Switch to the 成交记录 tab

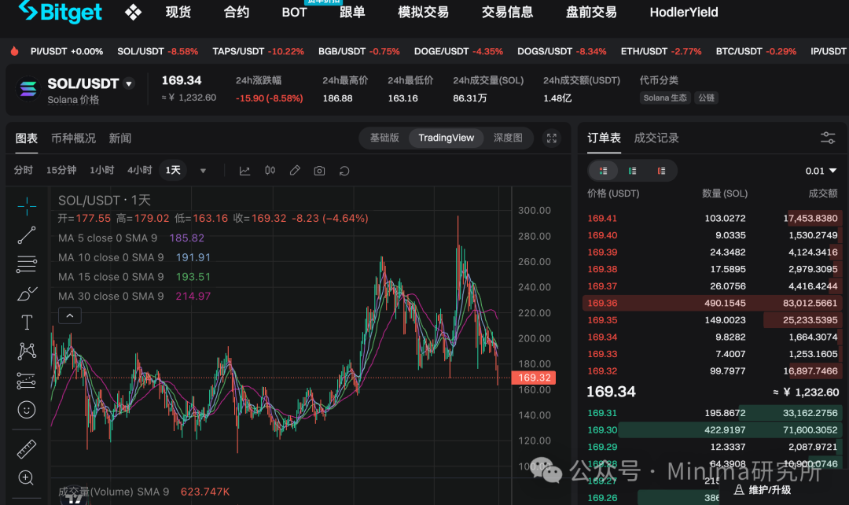coord(656,138)
